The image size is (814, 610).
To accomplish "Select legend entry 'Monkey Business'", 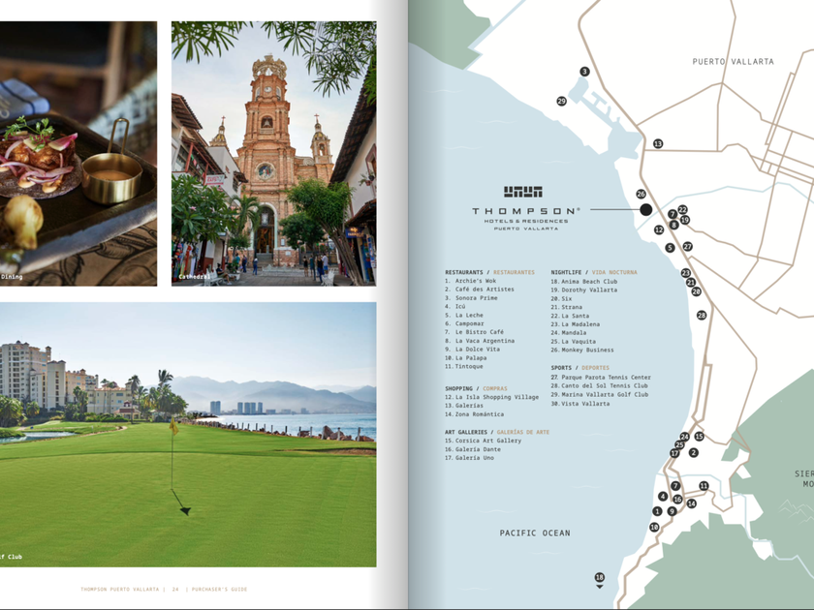I will point(582,350).
